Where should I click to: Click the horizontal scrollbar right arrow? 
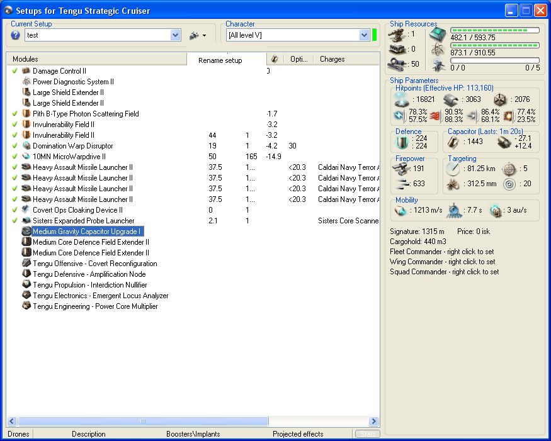click(373, 421)
